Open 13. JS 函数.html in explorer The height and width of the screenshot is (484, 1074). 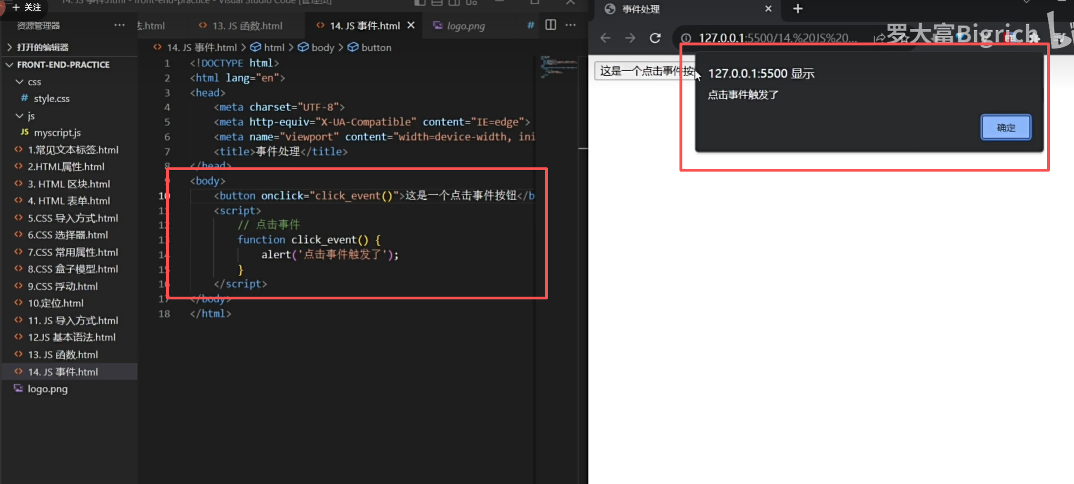[62, 354]
